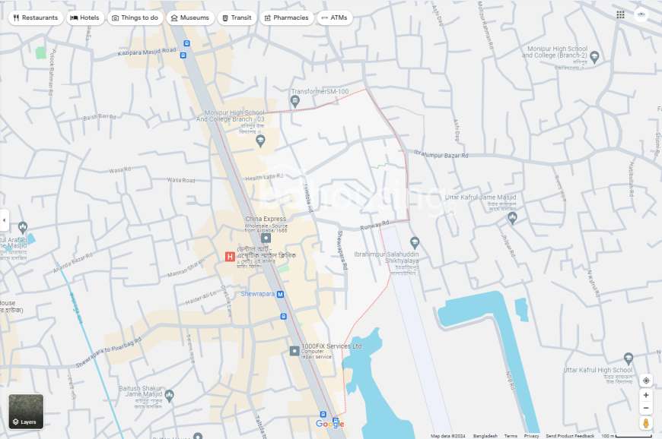Open the TransformerSM-100 pin
The width and height of the screenshot is (662, 439).
click(x=294, y=101)
